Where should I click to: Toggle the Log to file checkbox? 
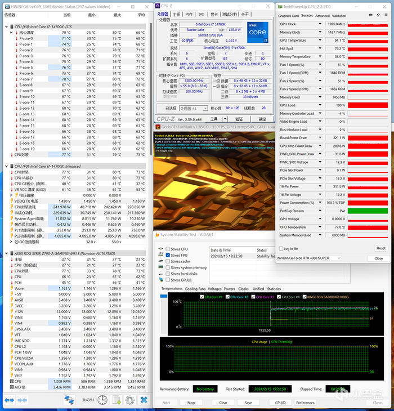pos(281,248)
